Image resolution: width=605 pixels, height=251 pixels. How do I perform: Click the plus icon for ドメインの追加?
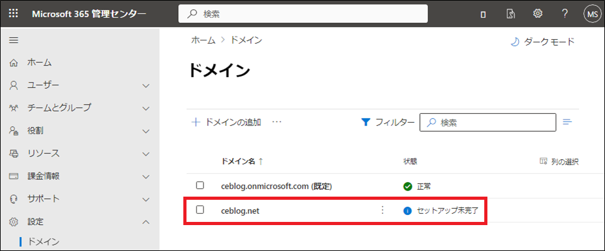pos(196,123)
